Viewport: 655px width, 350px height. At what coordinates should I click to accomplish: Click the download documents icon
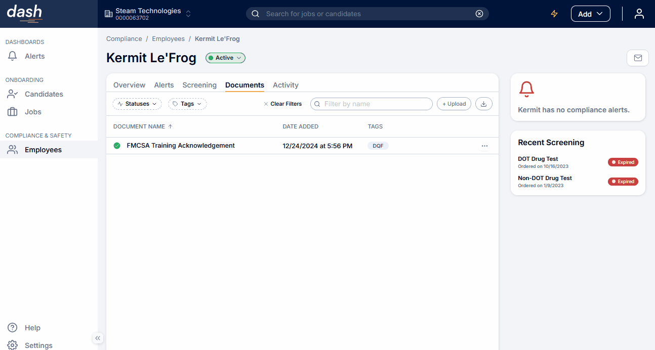click(x=483, y=103)
